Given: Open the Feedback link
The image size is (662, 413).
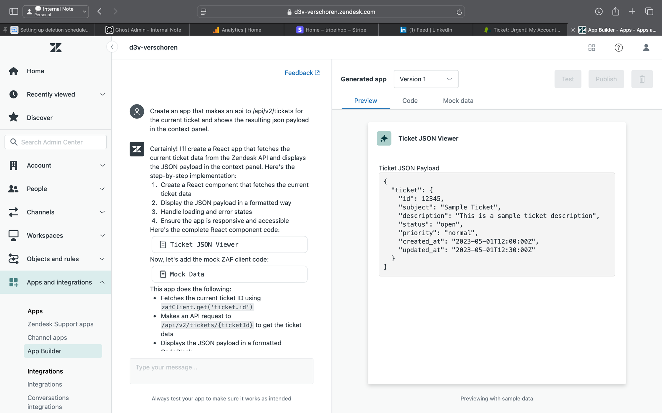Looking at the screenshot, I should [302, 73].
